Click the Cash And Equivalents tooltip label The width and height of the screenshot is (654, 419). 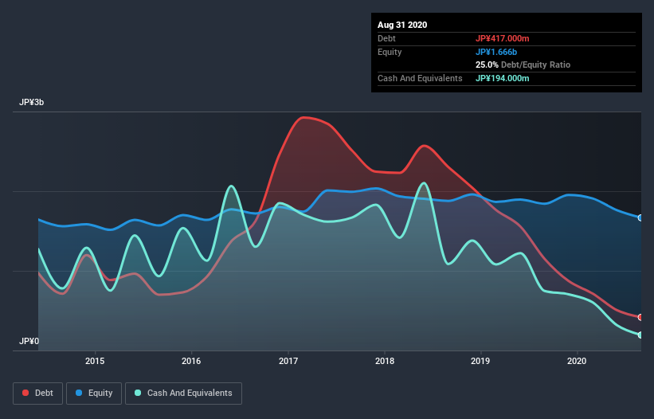(420, 78)
